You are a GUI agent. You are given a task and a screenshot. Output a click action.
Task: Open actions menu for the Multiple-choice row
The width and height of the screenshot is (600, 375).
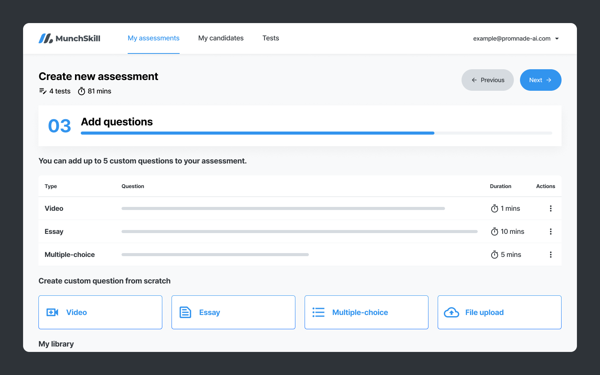551,255
